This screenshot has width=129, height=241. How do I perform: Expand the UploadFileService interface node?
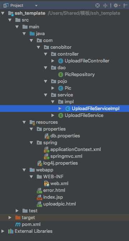pyautogui.click(x=53, y=115)
